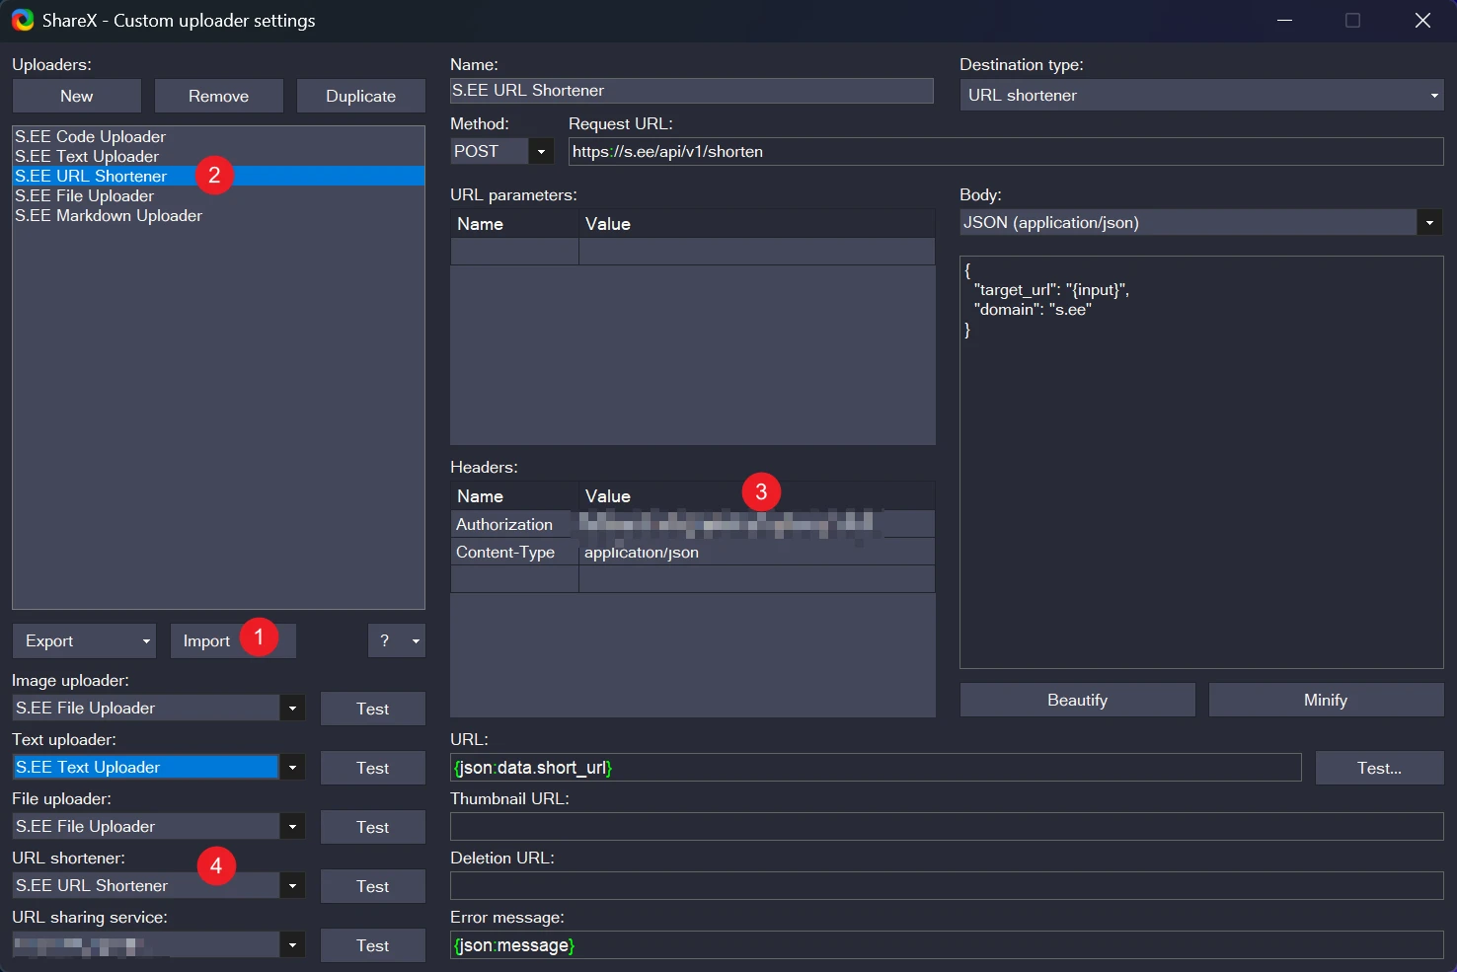This screenshot has width=1457, height=972.
Task: Duplicate the currently selected uploader
Action: point(360,95)
